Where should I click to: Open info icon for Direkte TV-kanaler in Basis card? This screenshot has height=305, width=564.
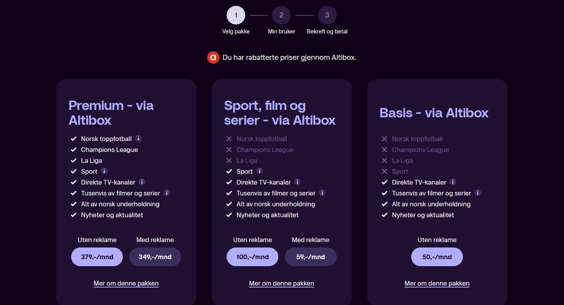coord(453,182)
